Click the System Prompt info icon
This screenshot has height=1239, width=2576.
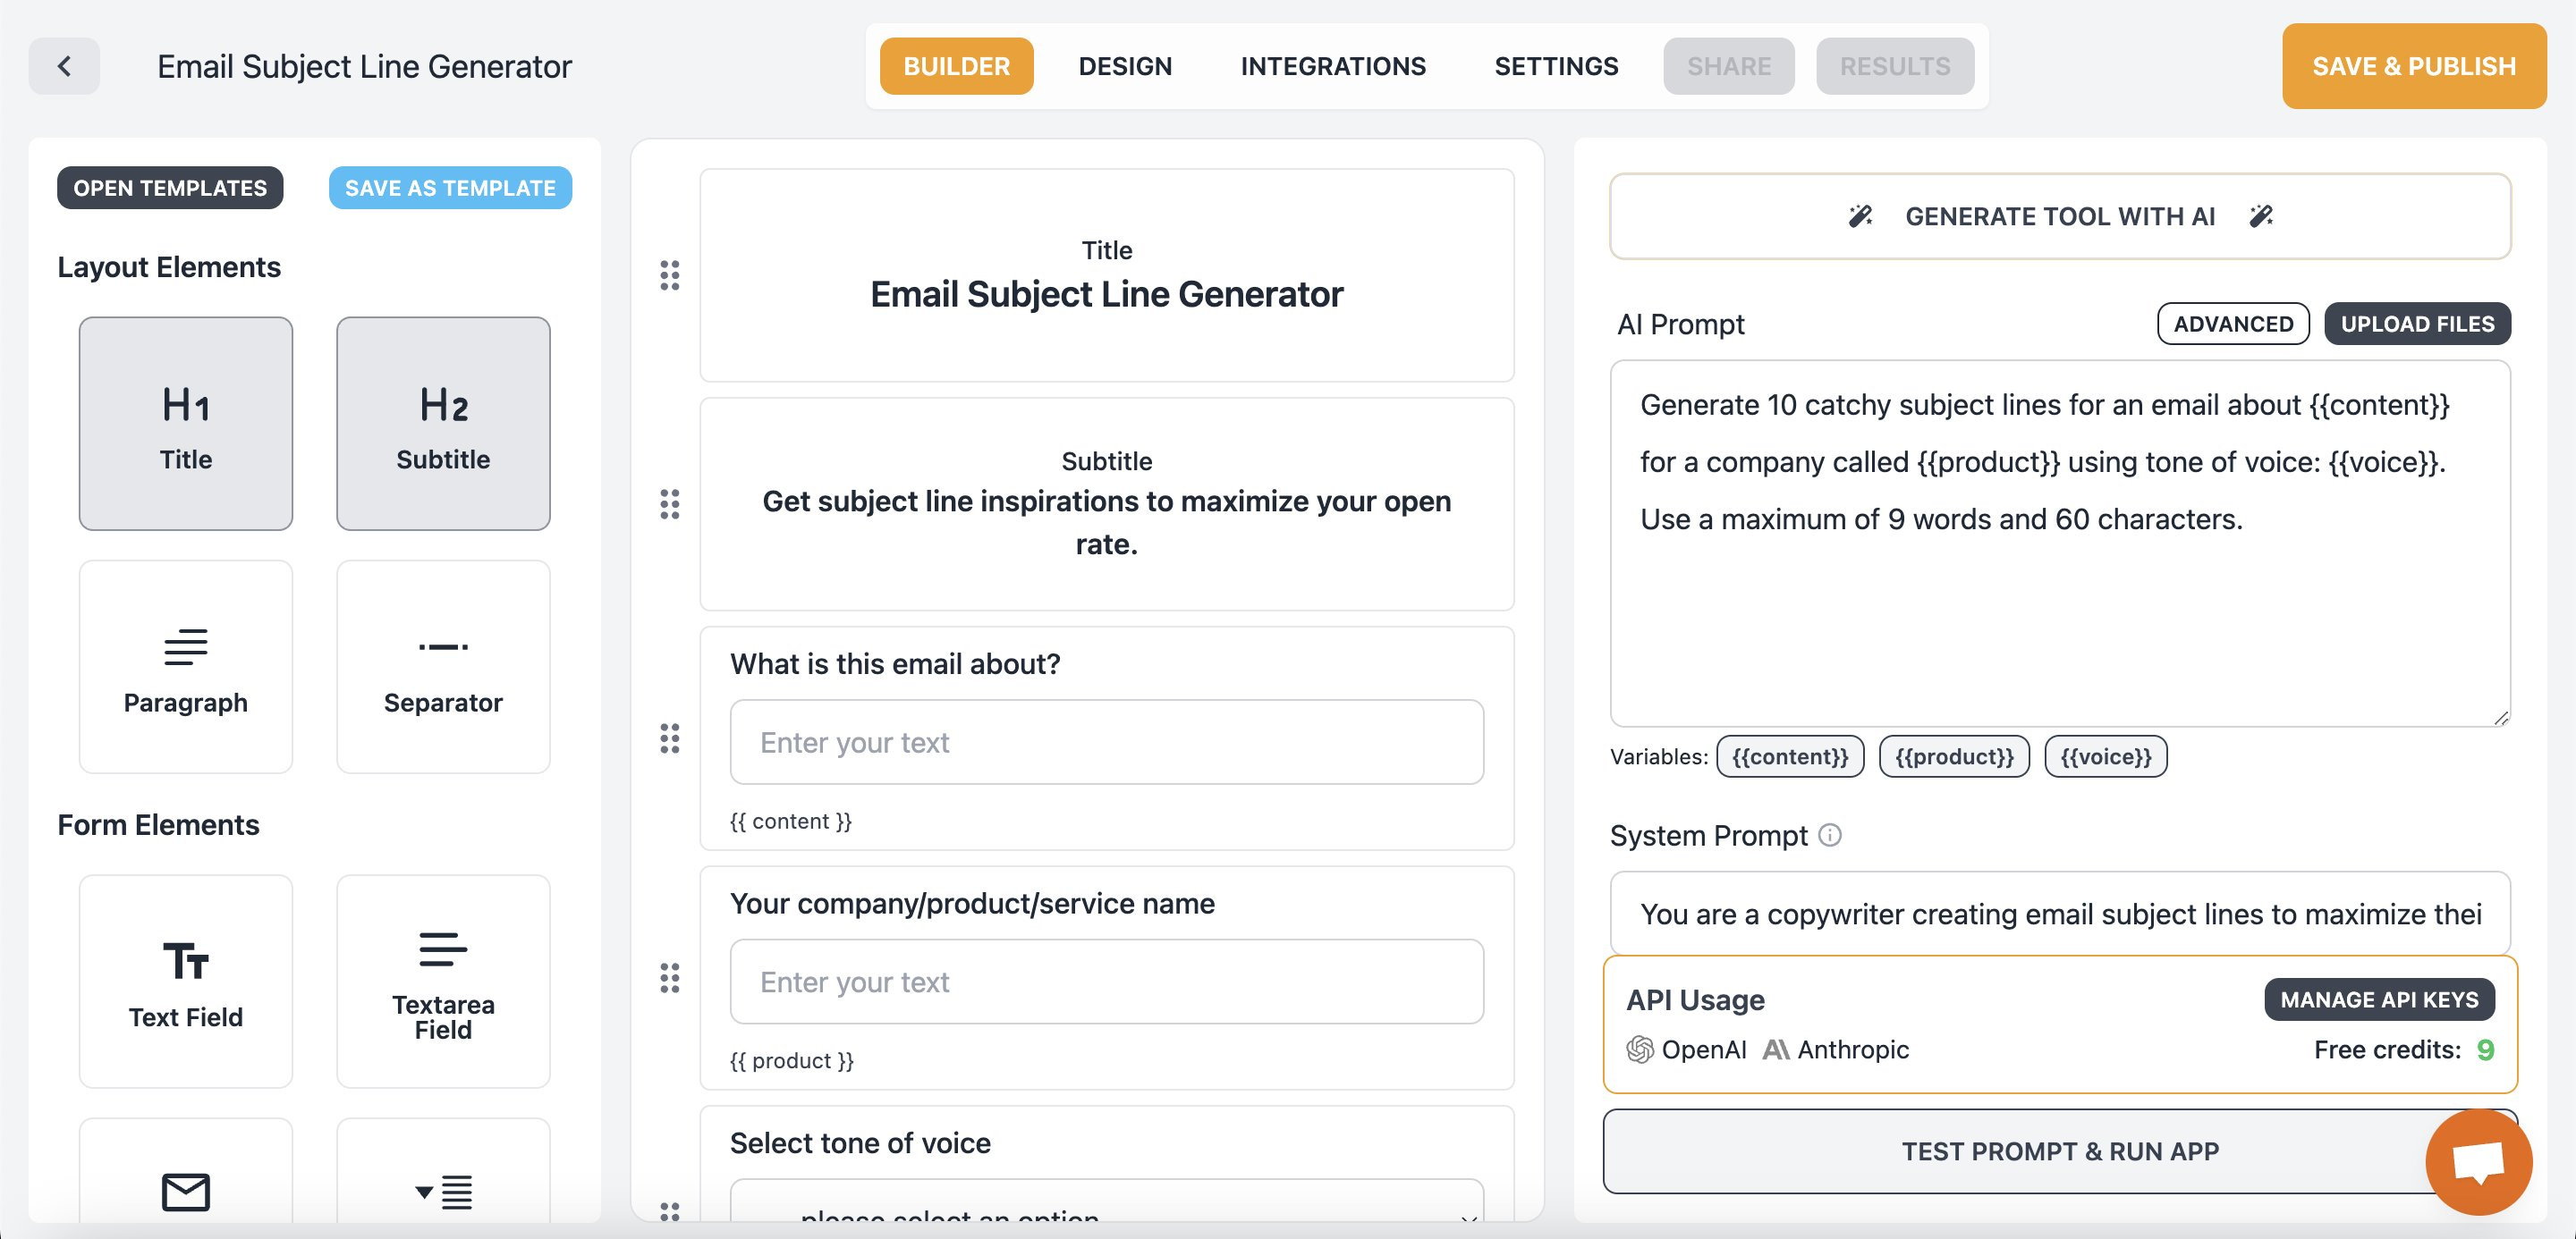tap(1829, 834)
